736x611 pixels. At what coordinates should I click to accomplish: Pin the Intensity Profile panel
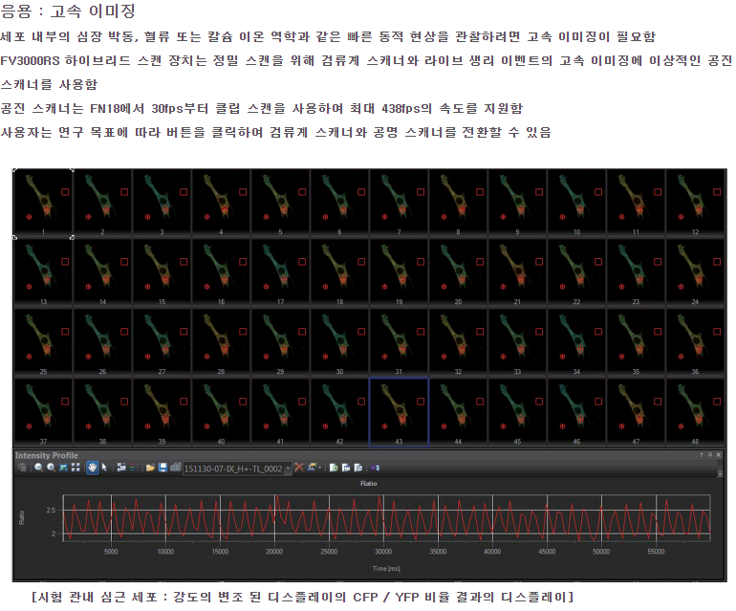click(x=708, y=455)
